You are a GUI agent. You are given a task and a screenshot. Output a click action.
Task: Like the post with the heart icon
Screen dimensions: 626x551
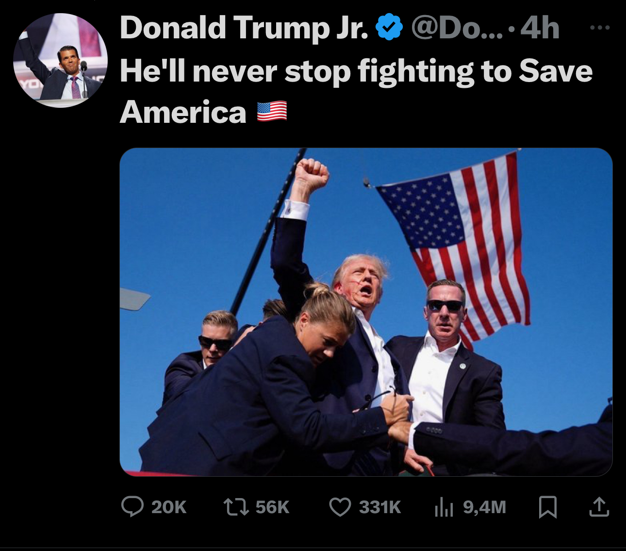pyautogui.click(x=340, y=507)
